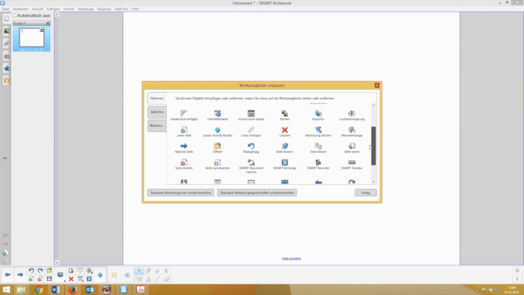Select the Lesson Activity Builder dialog icon

click(x=217, y=129)
